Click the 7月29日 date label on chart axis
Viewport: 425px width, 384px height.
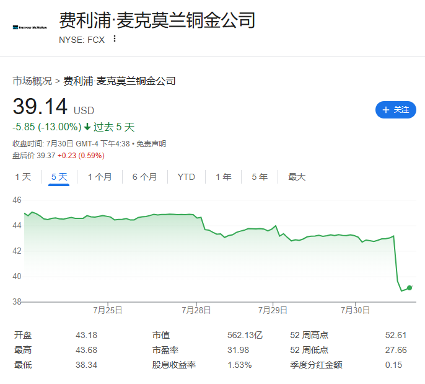click(273, 310)
